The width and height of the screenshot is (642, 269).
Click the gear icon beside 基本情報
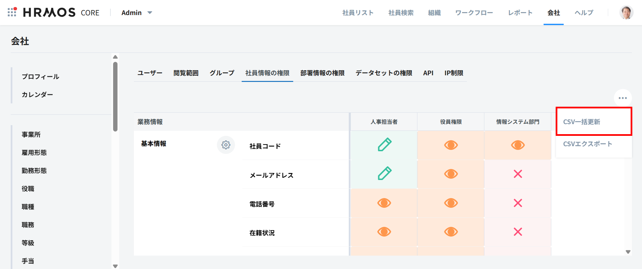click(226, 145)
